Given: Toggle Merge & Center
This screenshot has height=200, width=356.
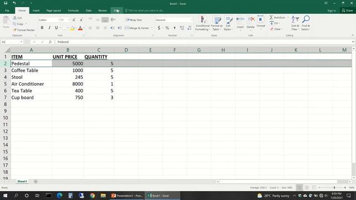Looking at the screenshot, I should tap(137, 28).
